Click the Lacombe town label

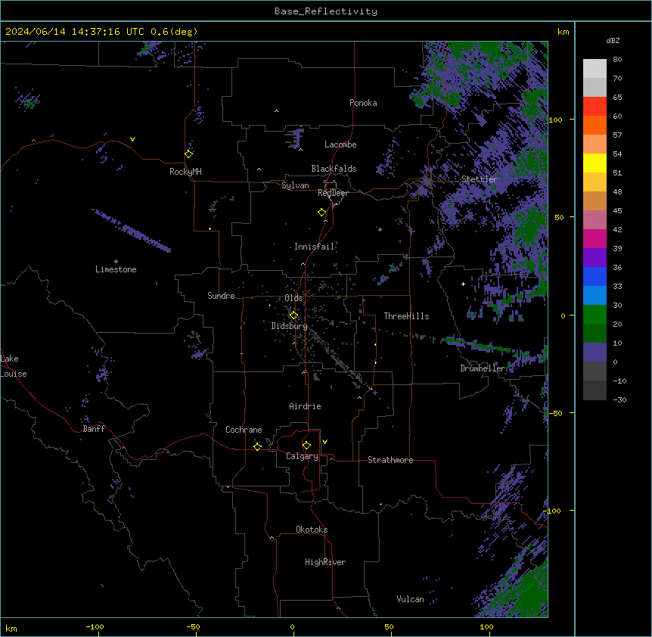[x=340, y=144]
